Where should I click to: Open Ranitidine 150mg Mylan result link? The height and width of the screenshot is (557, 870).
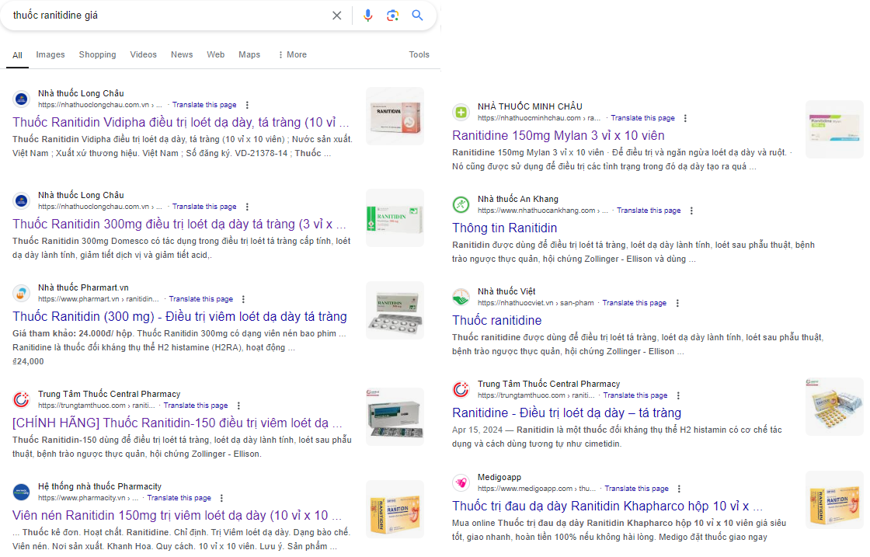559,136
